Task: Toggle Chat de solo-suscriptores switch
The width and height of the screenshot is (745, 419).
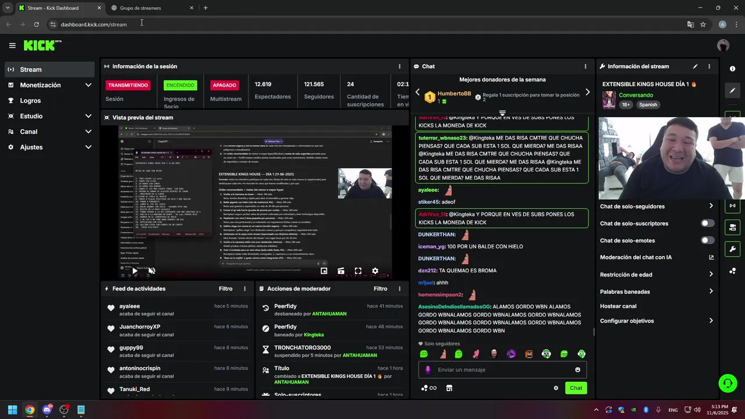Action: 708,223
